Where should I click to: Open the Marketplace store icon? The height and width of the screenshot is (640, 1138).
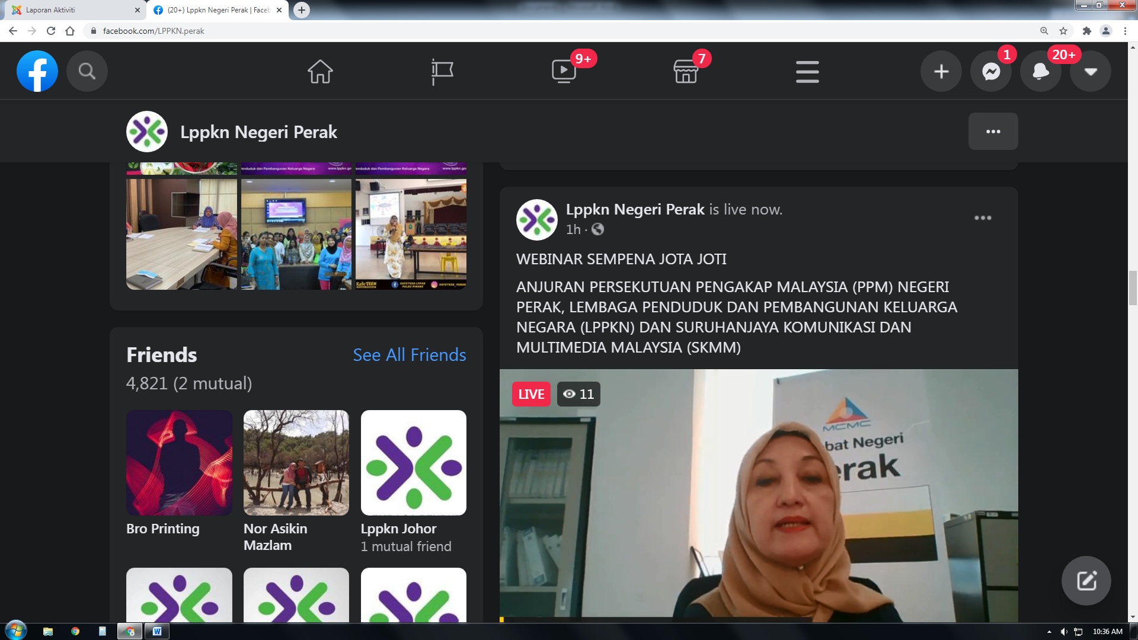(686, 71)
